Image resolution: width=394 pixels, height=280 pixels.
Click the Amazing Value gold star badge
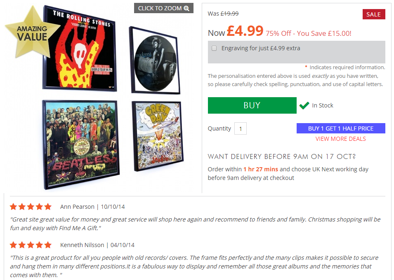(x=32, y=33)
